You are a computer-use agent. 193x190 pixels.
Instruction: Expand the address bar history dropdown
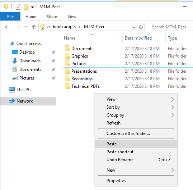pyautogui.click(x=134, y=27)
